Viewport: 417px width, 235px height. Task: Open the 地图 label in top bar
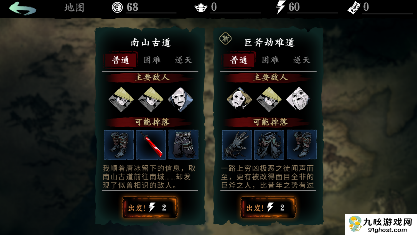tap(74, 7)
